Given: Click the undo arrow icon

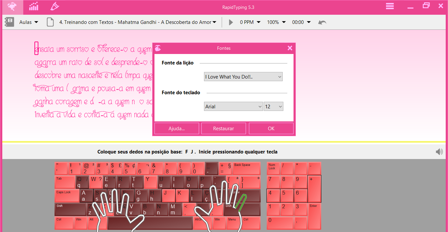Looking at the screenshot, I should (322, 22).
